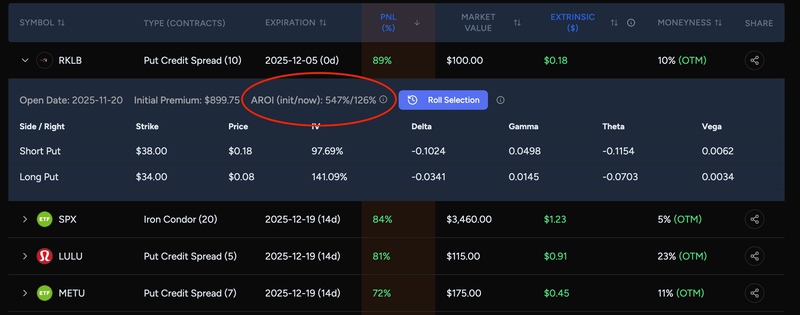Image resolution: width=800 pixels, height=315 pixels.
Task: Open the info tooltip next to Roll Selection
Action: (501, 100)
